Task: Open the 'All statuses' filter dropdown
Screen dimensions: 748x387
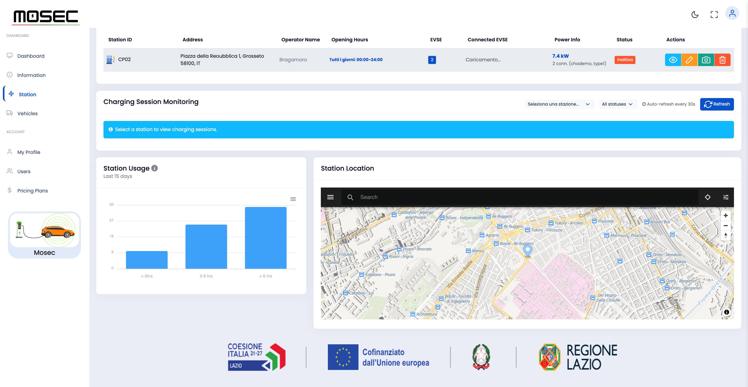Action: point(617,104)
